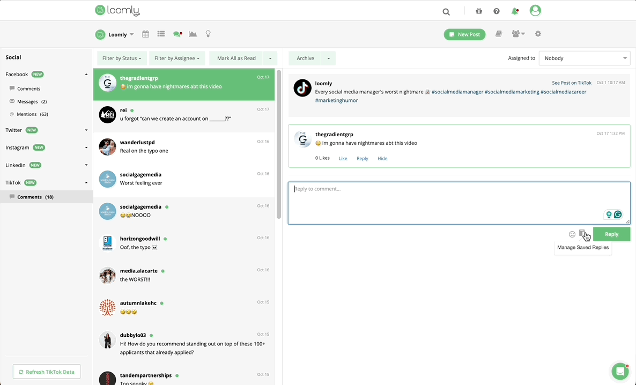This screenshot has width=636, height=385.
Task: Open the calendar view icon
Action: point(145,34)
